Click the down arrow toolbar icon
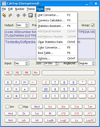Image resolution: width=100 pixels, height=127 pixels. (x=24, y=15)
